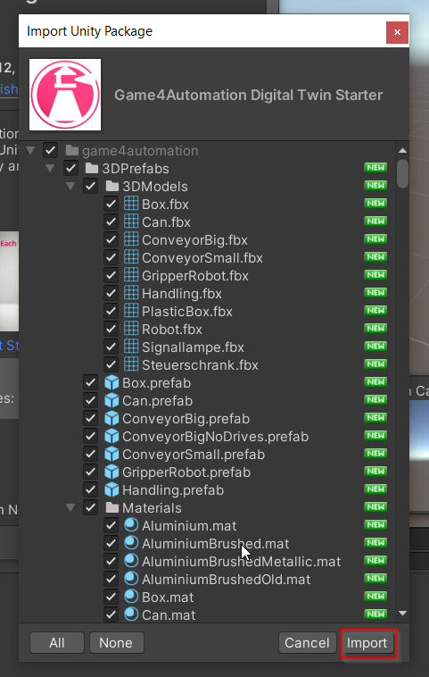Click the 3DModels folder icon
Viewport: 429px width, 677px height.
(112, 186)
